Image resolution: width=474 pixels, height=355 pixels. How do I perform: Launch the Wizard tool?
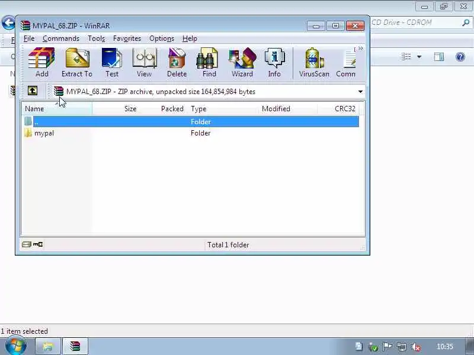click(x=242, y=62)
